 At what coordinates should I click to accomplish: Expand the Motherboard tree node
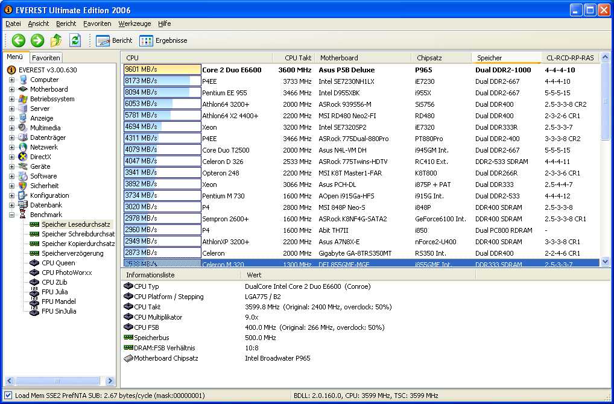[11, 89]
